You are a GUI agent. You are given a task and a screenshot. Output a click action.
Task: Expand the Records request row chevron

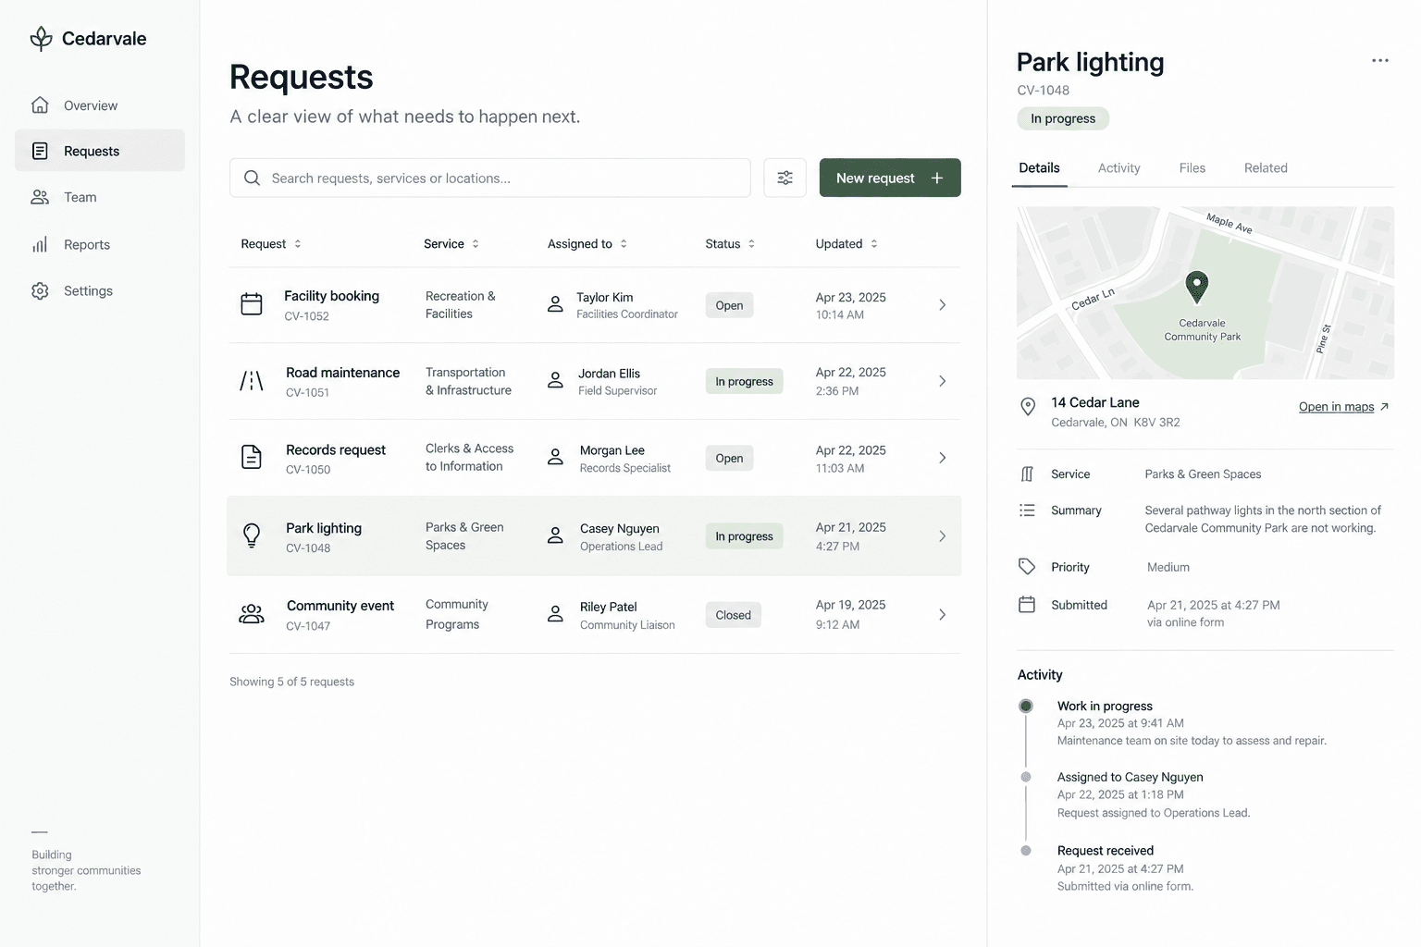pos(942,458)
